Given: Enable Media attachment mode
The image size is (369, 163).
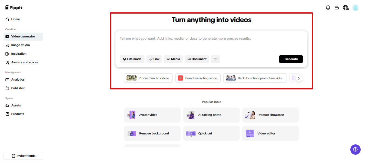Looking at the screenshot, I should click(x=173, y=59).
